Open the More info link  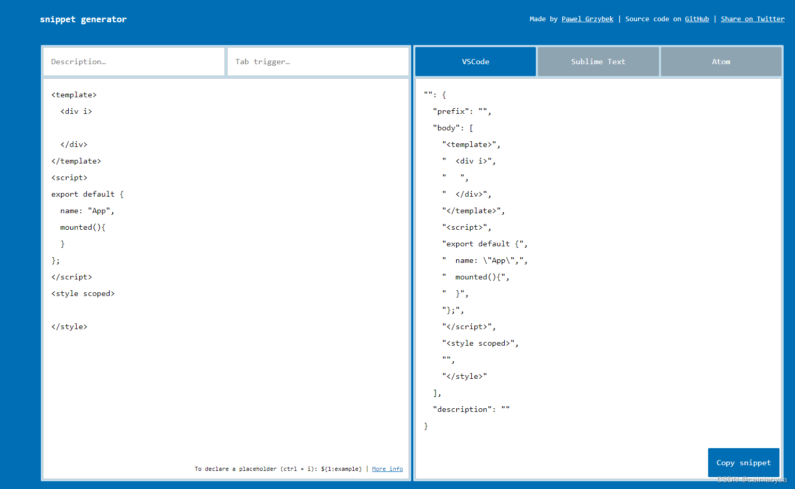click(387, 469)
